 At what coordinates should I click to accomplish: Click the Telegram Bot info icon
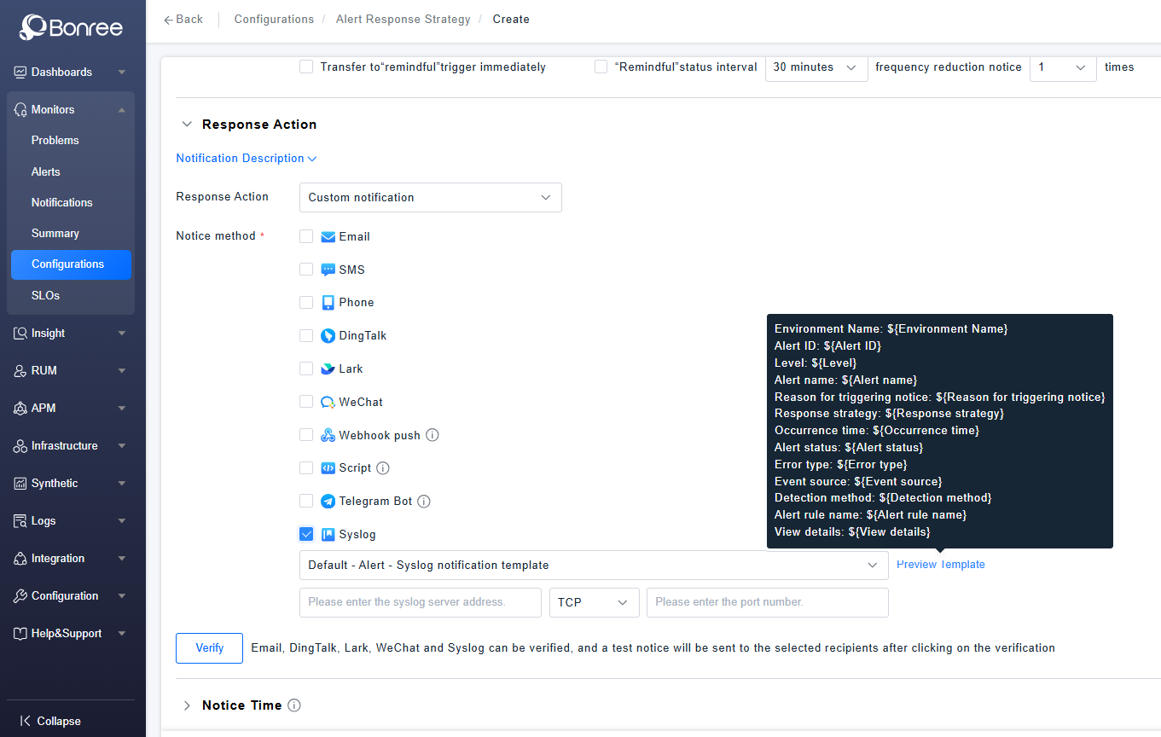pyautogui.click(x=424, y=502)
